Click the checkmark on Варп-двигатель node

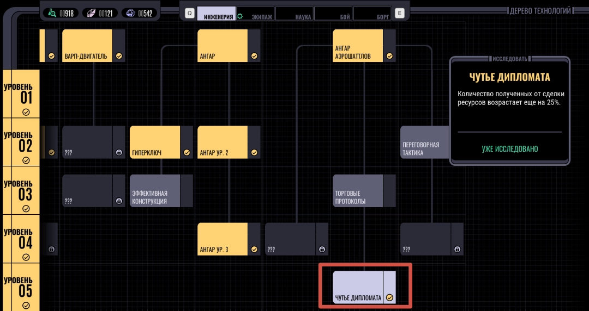pyautogui.click(x=119, y=56)
